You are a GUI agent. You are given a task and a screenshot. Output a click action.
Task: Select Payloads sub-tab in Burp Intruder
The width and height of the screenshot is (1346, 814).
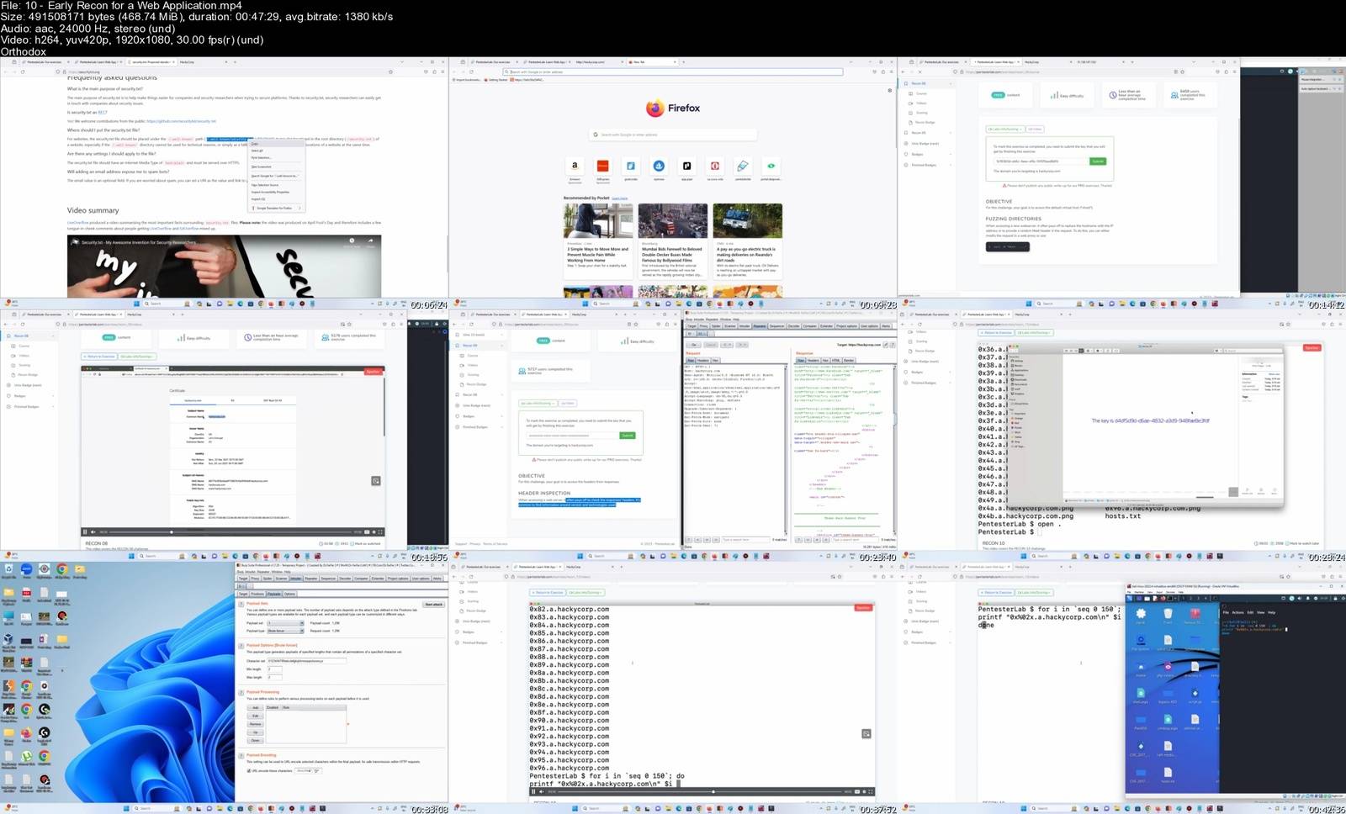(274, 594)
